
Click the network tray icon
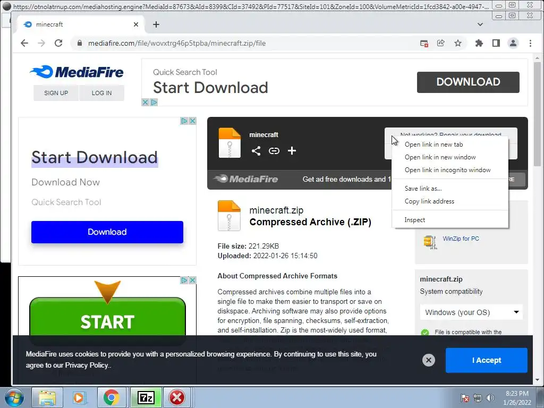pyautogui.click(x=478, y=398)
